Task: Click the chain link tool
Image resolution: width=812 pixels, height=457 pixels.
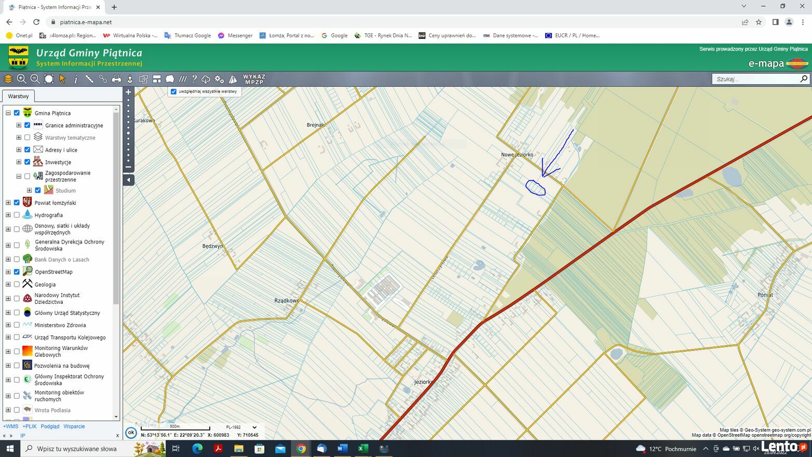Action: point(103,79)
